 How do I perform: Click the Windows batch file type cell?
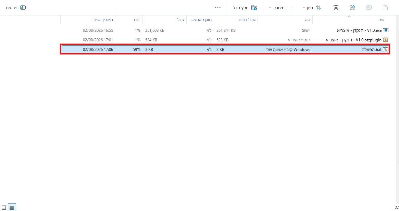(288, 50)
